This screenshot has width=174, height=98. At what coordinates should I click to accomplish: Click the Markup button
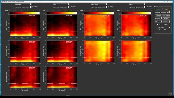pyautogui.click(x=166, y=19)
